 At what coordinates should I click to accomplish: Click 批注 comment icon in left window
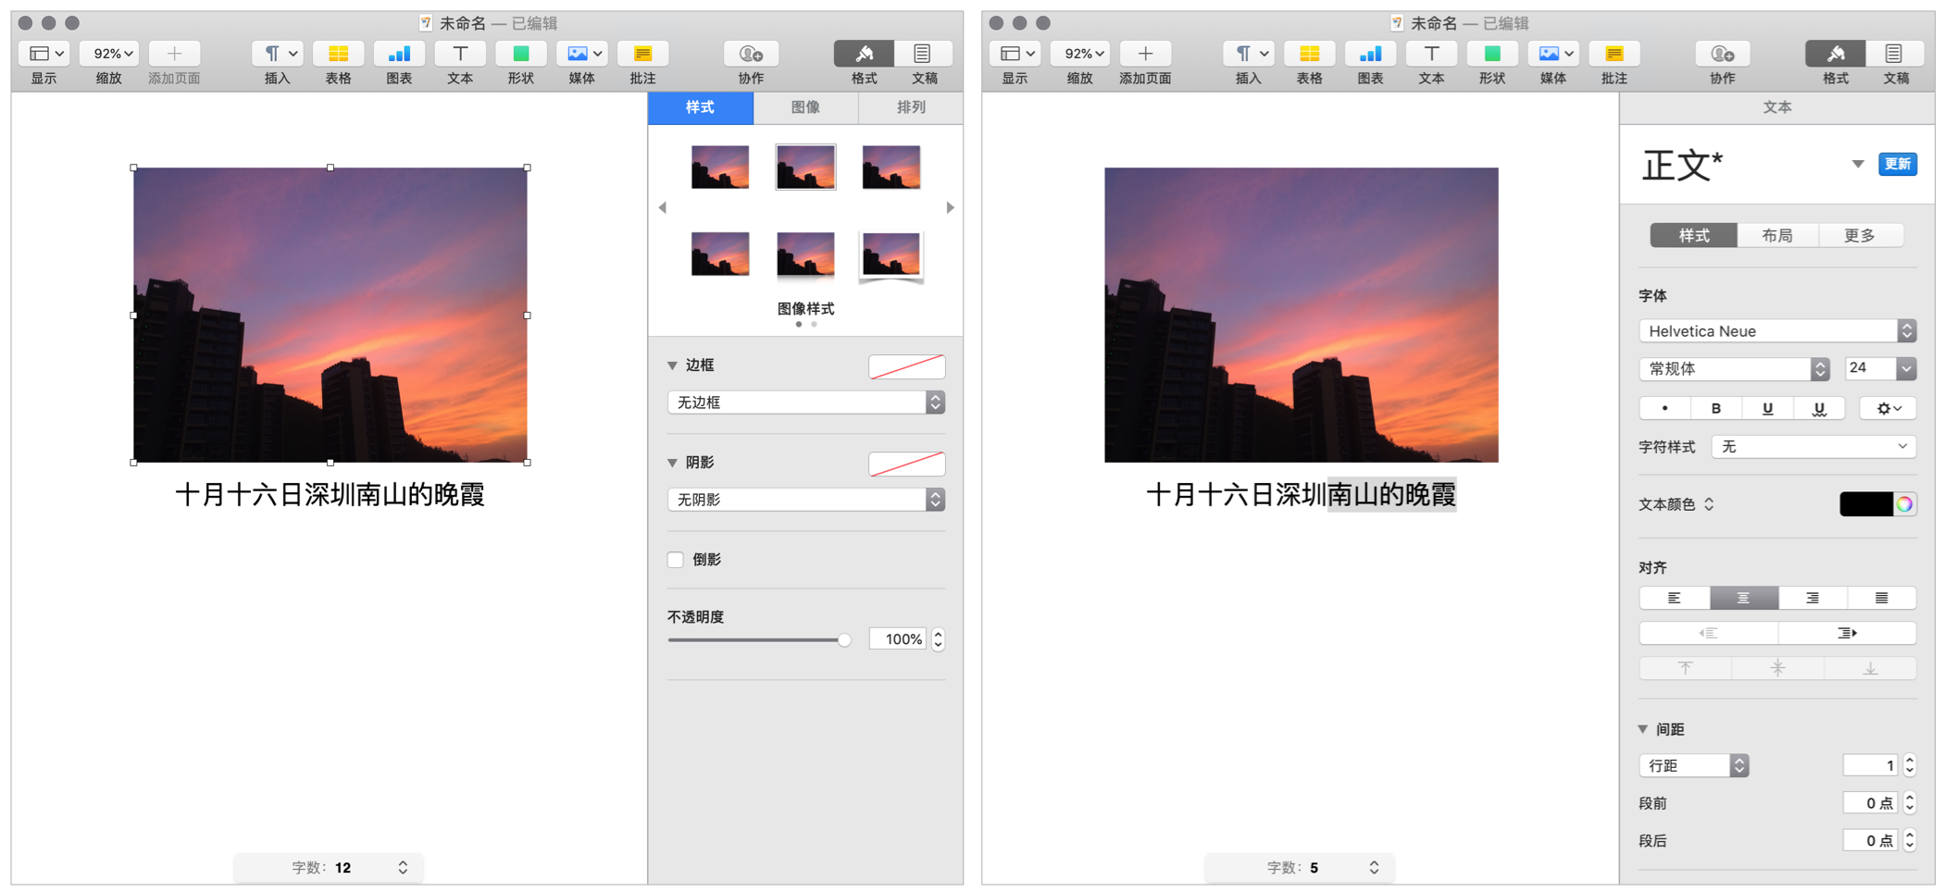pyautogui.click(x=642, y=54)
